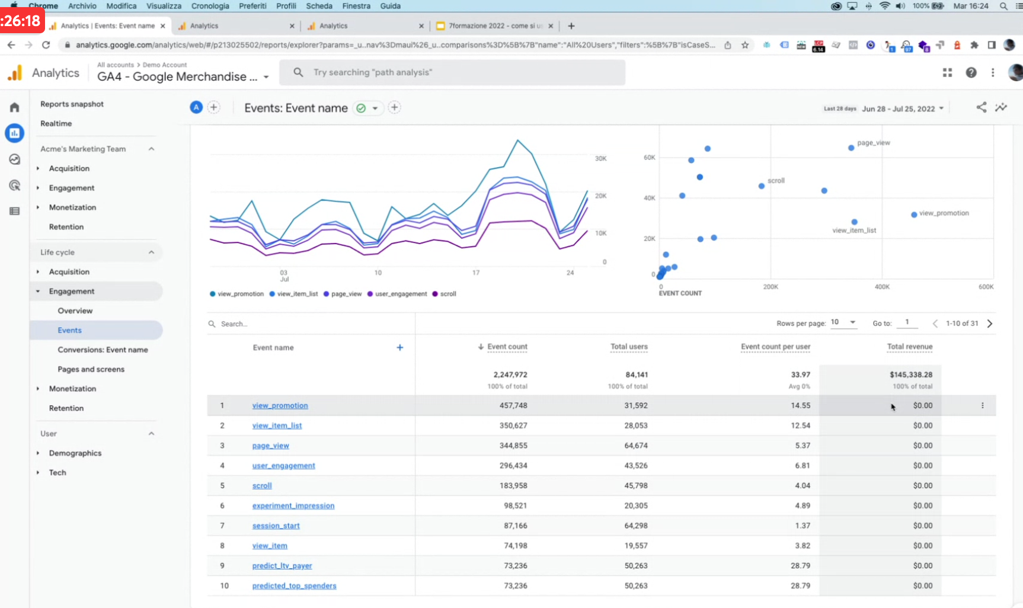
Task: Click the Share this report icon
Action: (x=982, y=107)
